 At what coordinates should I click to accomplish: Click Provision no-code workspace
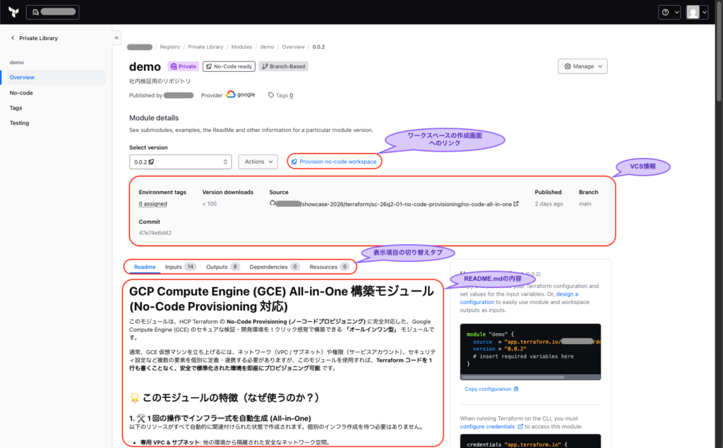point(334,162)
